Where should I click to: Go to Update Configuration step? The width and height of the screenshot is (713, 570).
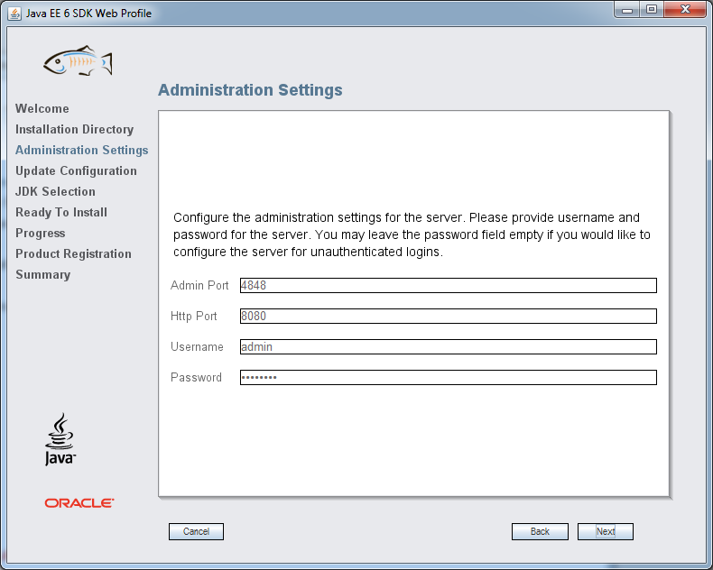click(76, 170)
